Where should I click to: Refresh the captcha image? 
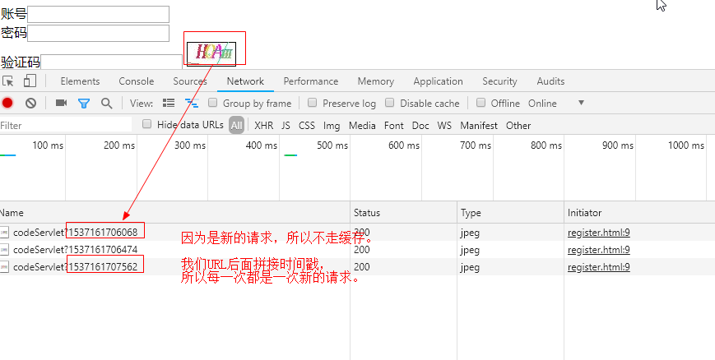[x=211, y=53]
